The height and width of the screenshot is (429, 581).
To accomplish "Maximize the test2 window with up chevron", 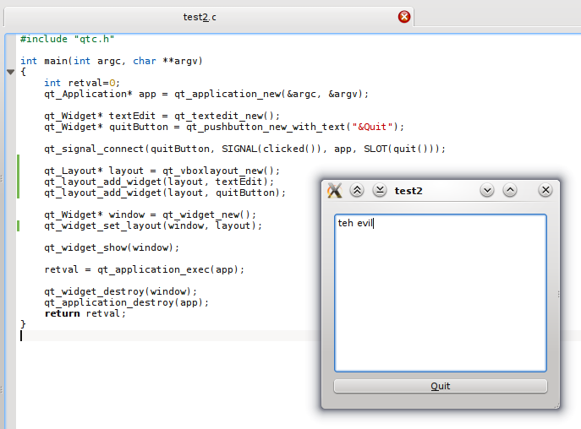I will tap(510, 190).
